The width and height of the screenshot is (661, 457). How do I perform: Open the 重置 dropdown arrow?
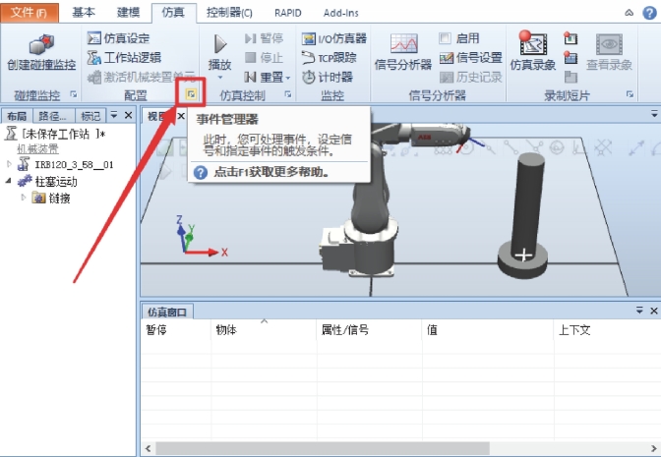point(288,78)
